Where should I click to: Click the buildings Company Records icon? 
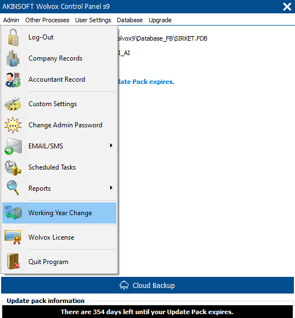[13, 58]
